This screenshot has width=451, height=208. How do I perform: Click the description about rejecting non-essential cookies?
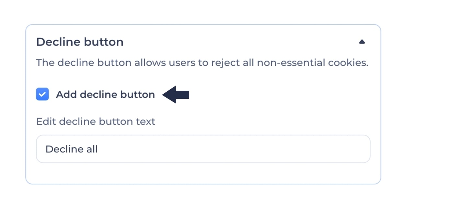coord(202,62)
